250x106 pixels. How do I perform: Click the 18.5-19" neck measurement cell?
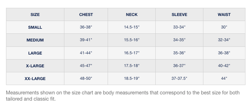pos(132,79)
